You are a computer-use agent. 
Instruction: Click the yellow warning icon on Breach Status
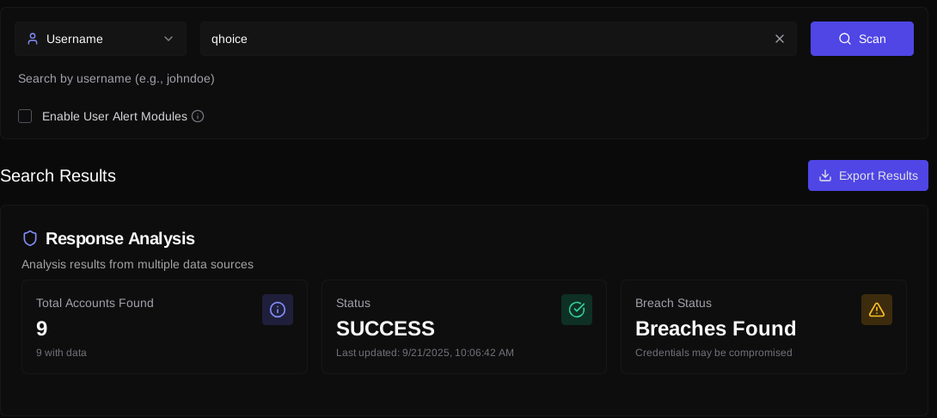[x=877, y=310]
